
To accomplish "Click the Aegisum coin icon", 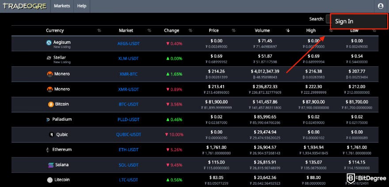I will pos(49,42).
